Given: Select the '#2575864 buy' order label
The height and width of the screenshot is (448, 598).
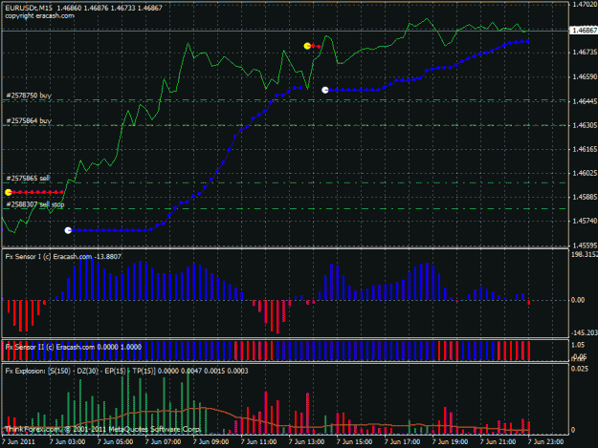Looking at the screenshot, I should click(x=29, y=121).
